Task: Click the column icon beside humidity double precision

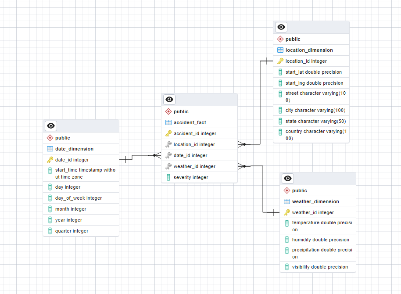Action: pos(287,240)
